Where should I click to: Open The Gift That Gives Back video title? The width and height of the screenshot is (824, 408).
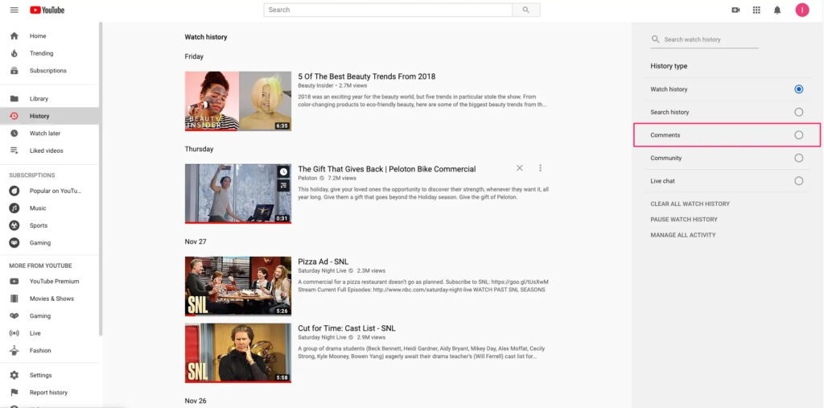click(387, 169)
